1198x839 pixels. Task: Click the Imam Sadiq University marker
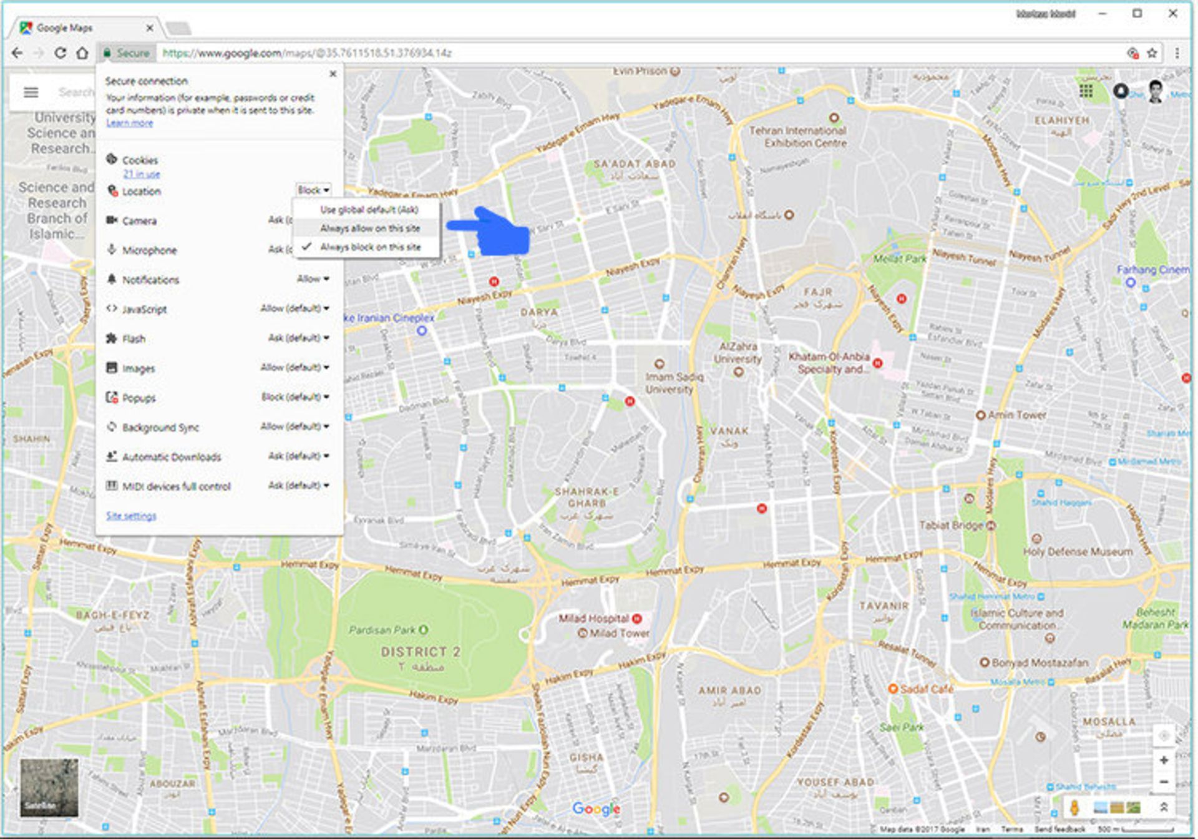(x=659, y=363)
